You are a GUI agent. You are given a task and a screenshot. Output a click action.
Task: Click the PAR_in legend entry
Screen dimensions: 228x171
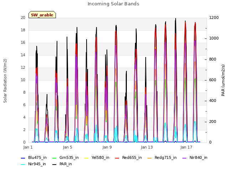62,164
